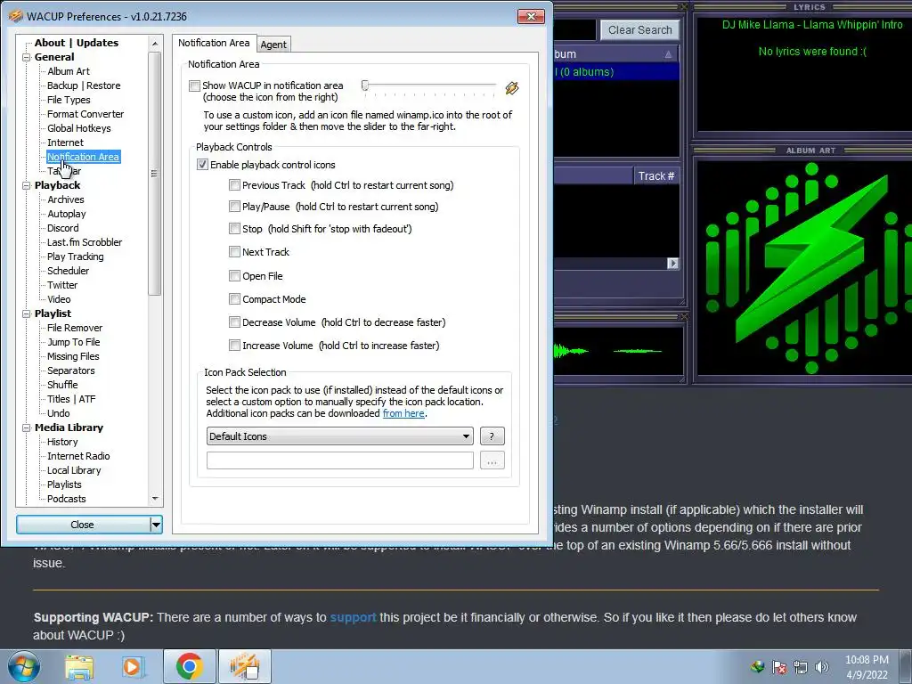Collapse the General tree node
912x684 pixels.
click(x=26, y=57)
